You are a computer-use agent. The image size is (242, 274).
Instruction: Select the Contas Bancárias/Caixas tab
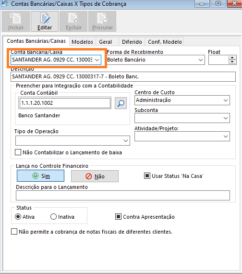point(36,41)
